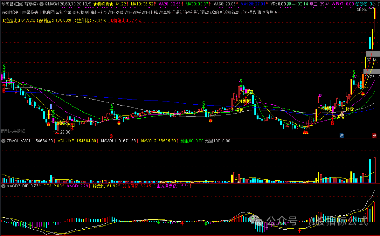Click the 地量60: 0.00 readout
The image size is (380, 236).
[192, 141]
